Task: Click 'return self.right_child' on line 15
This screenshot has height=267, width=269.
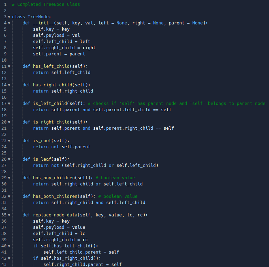Action: point(63,91)
